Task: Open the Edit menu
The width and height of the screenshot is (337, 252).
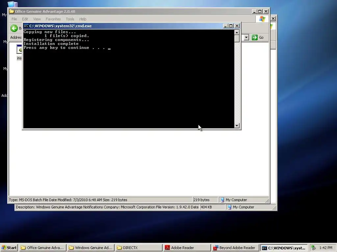Action: pyautogui.click(x=25, y=19)
